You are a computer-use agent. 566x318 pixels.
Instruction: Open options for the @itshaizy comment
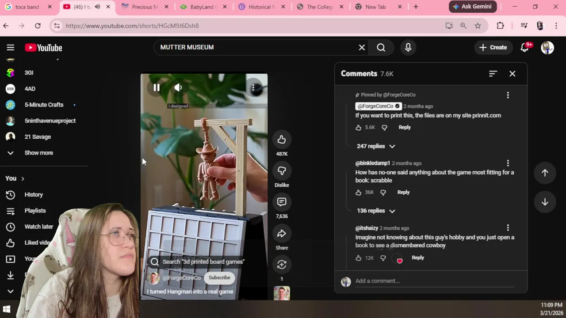(x=508, y=228)
